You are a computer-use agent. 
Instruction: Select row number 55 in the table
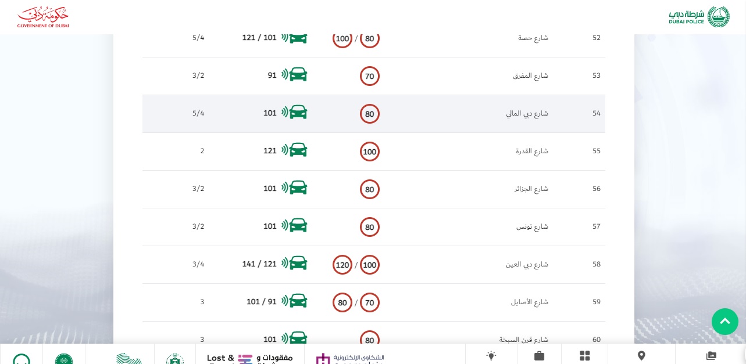click(x=596, y=152)
